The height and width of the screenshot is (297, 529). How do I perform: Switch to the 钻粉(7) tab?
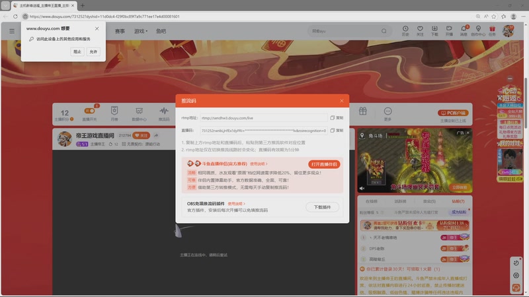coord(458,201)
